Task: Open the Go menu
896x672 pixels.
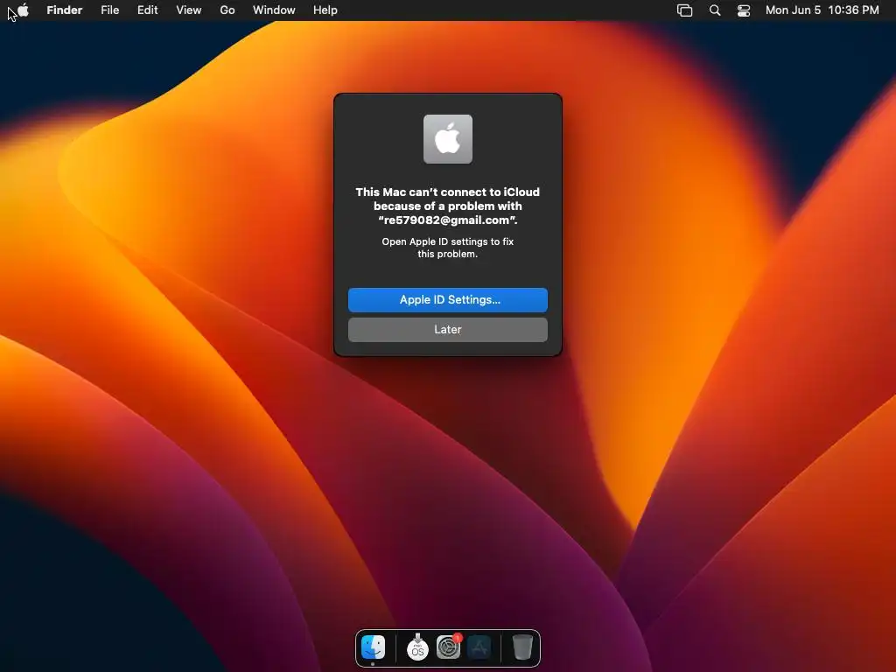Action: tap(227, 10)
